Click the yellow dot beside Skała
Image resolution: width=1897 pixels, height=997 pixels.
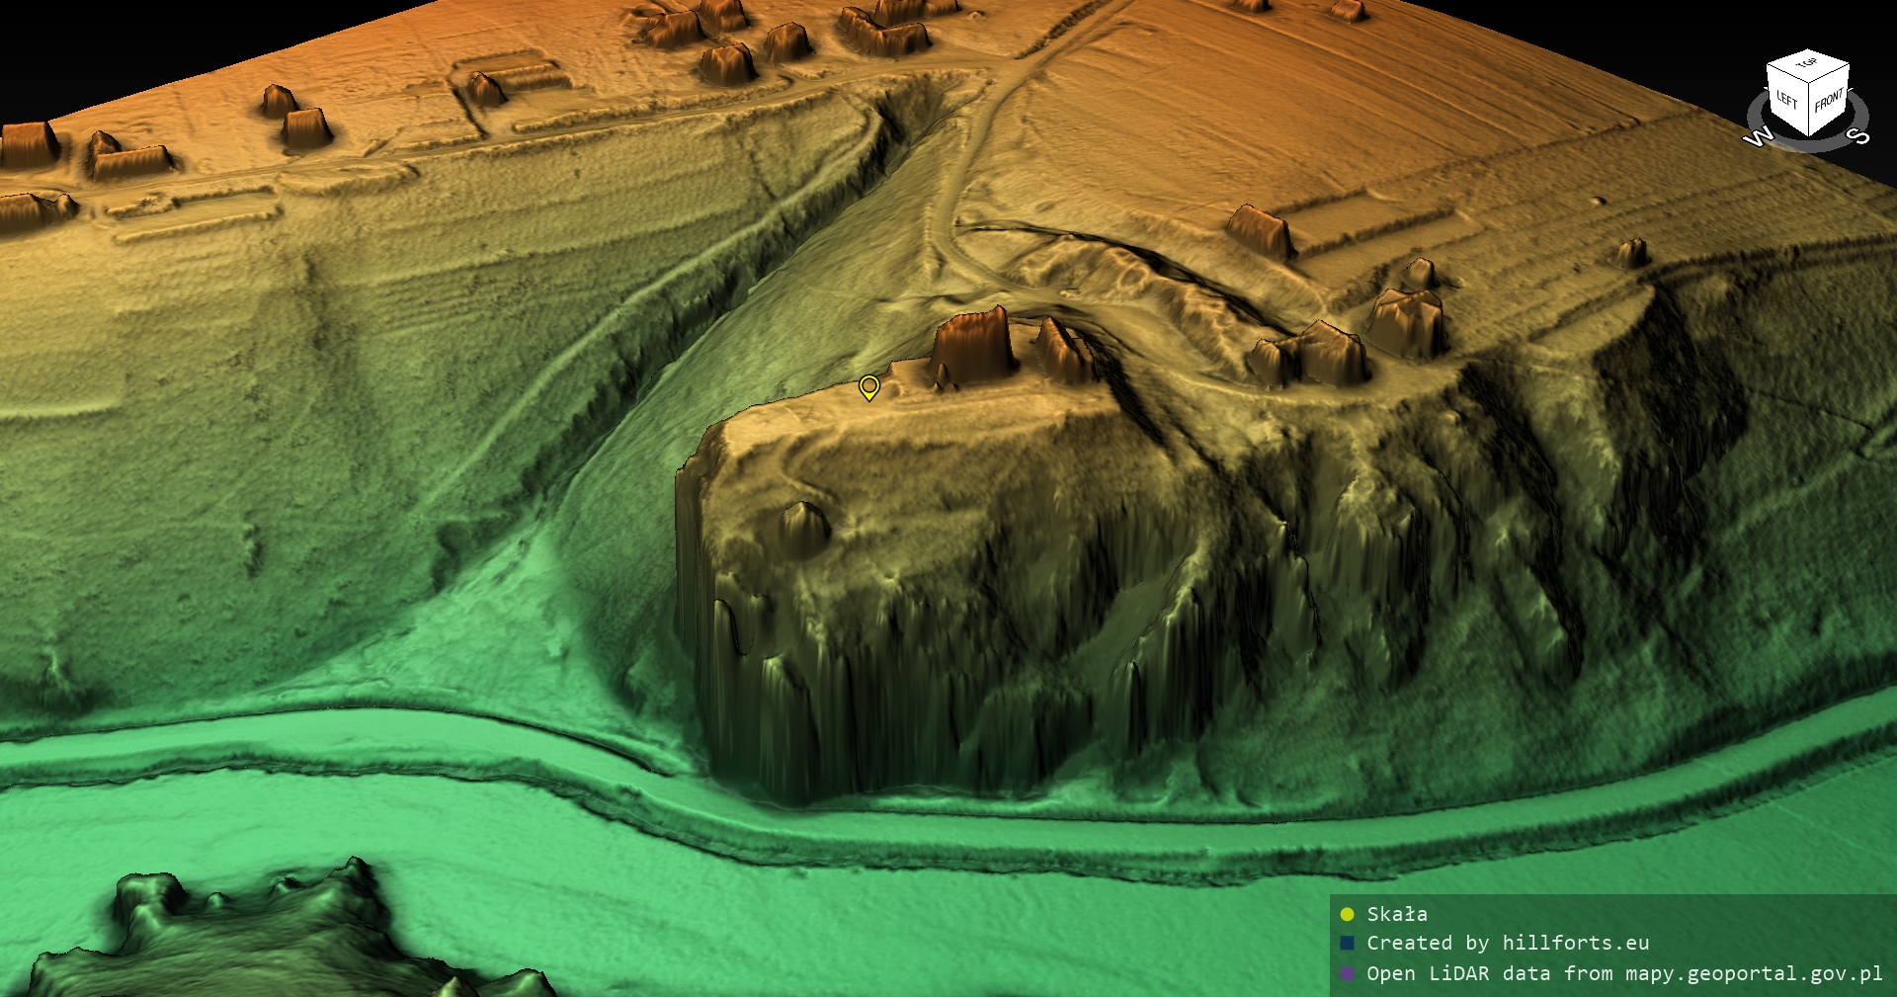1347,914
